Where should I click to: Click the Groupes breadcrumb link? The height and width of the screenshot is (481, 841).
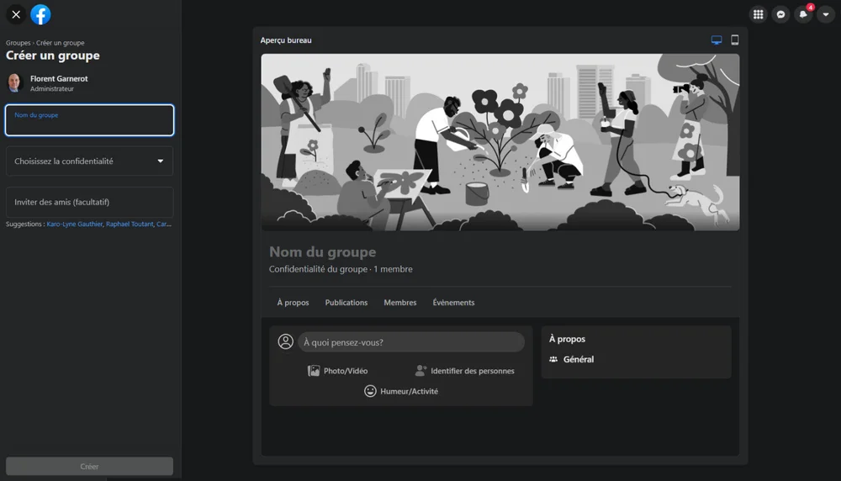19,43
